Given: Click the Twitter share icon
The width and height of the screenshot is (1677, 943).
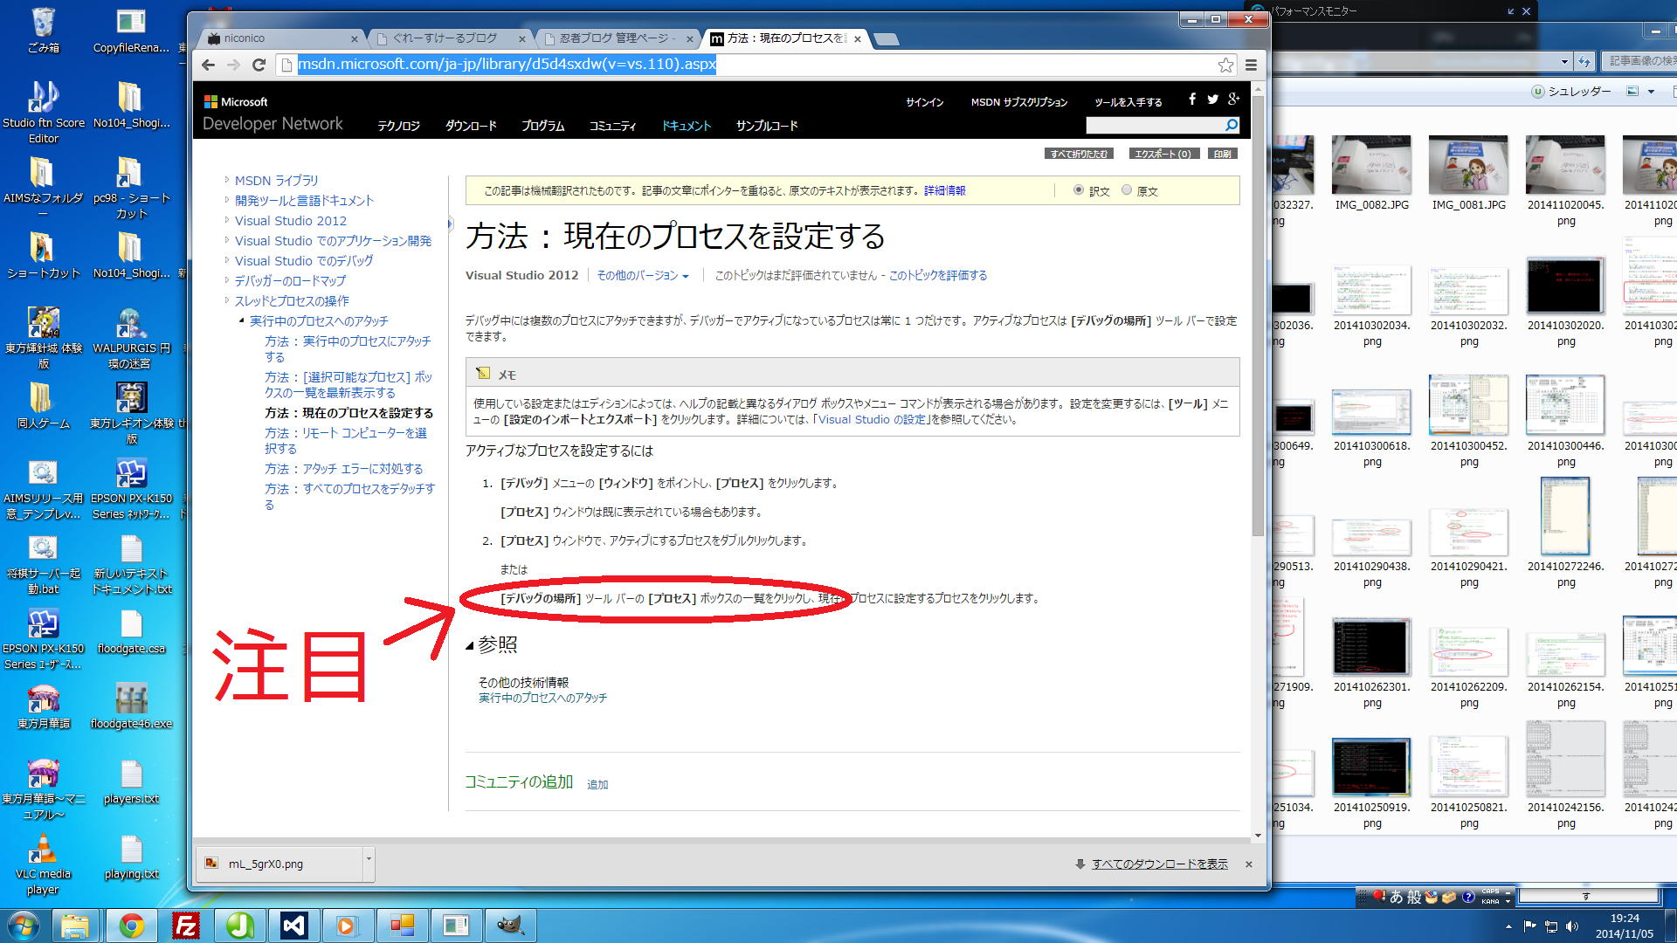Looking at the screenshot, I should pos(1212,100).
